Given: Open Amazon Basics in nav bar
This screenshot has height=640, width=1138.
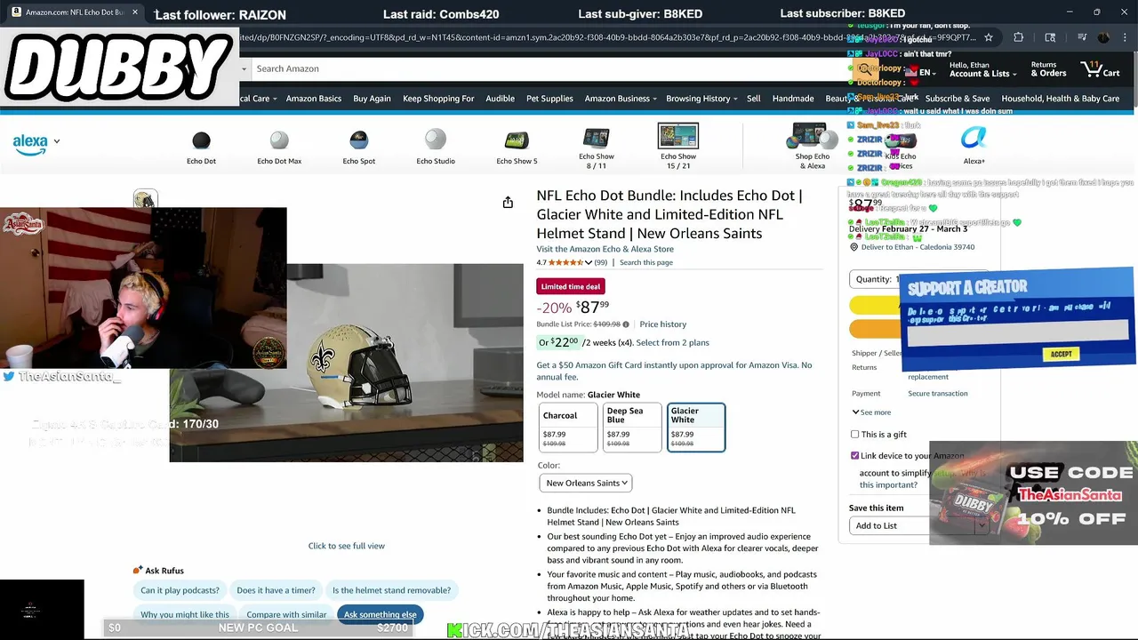Looking at the screenshot, I should pos(314,99).
